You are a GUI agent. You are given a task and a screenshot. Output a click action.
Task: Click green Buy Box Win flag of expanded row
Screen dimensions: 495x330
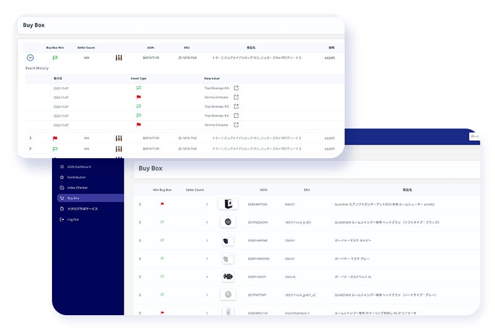point(55,58)
